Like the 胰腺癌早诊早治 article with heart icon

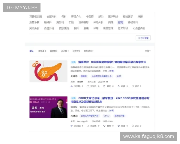[x=104, y=86]
